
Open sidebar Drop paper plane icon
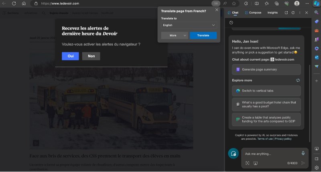coord(317,66)
